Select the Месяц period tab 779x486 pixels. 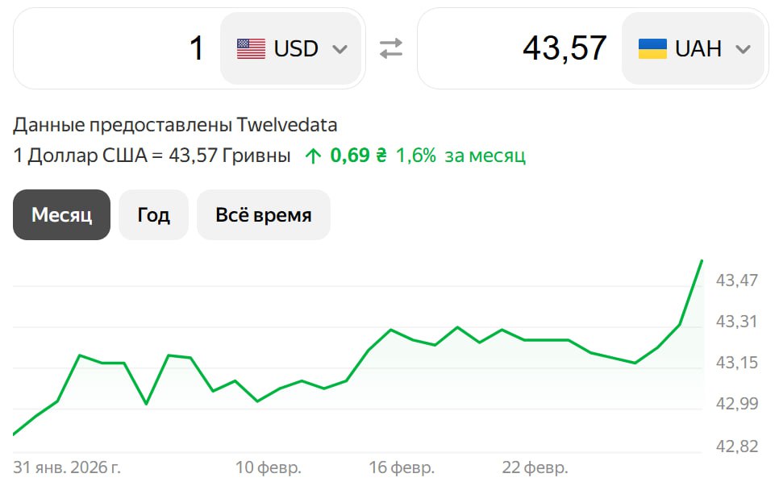point(61,214)
